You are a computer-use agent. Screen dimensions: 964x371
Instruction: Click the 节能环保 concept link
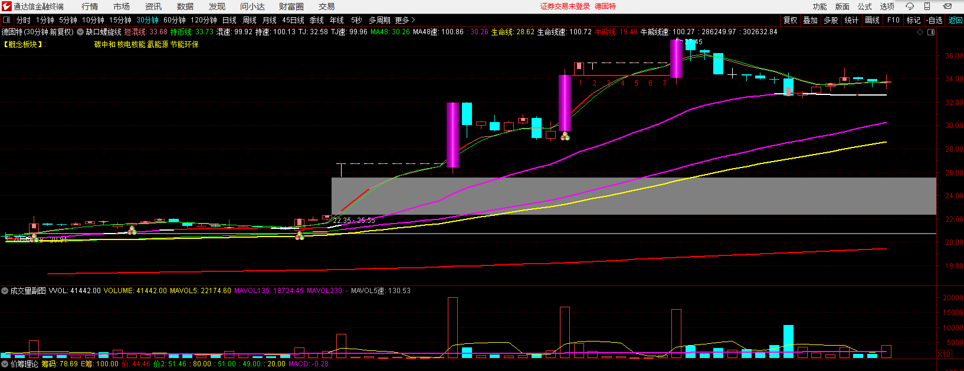[x=185, y=44]
